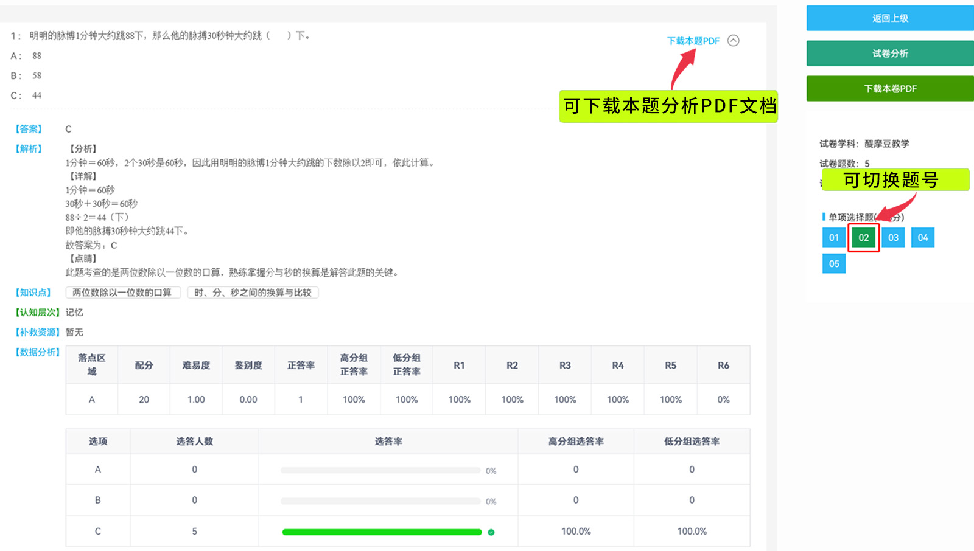Click the 选答人数 column header
Image resolution: width=974 pixels, height=551 pixels.
(x=194, y=442)
